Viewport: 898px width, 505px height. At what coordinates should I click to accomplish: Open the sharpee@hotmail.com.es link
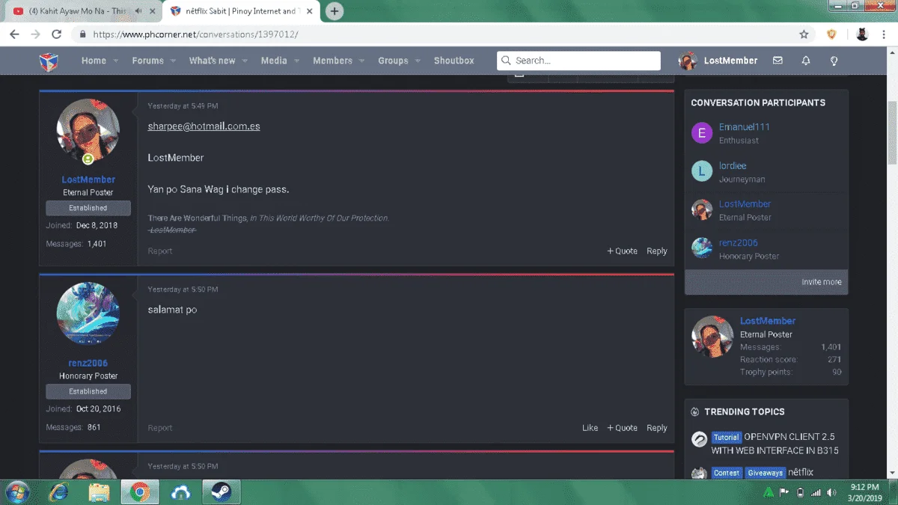point(204,126)
